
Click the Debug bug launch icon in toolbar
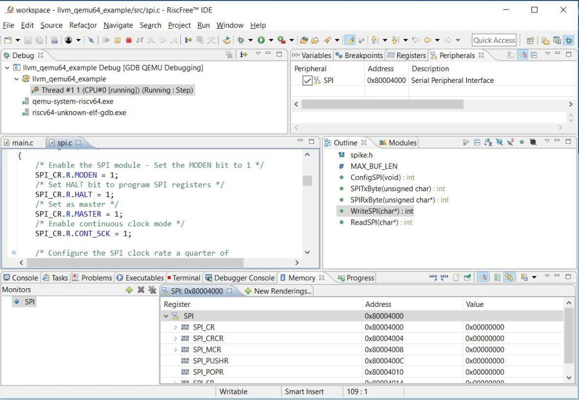click(x=241, y=40)
